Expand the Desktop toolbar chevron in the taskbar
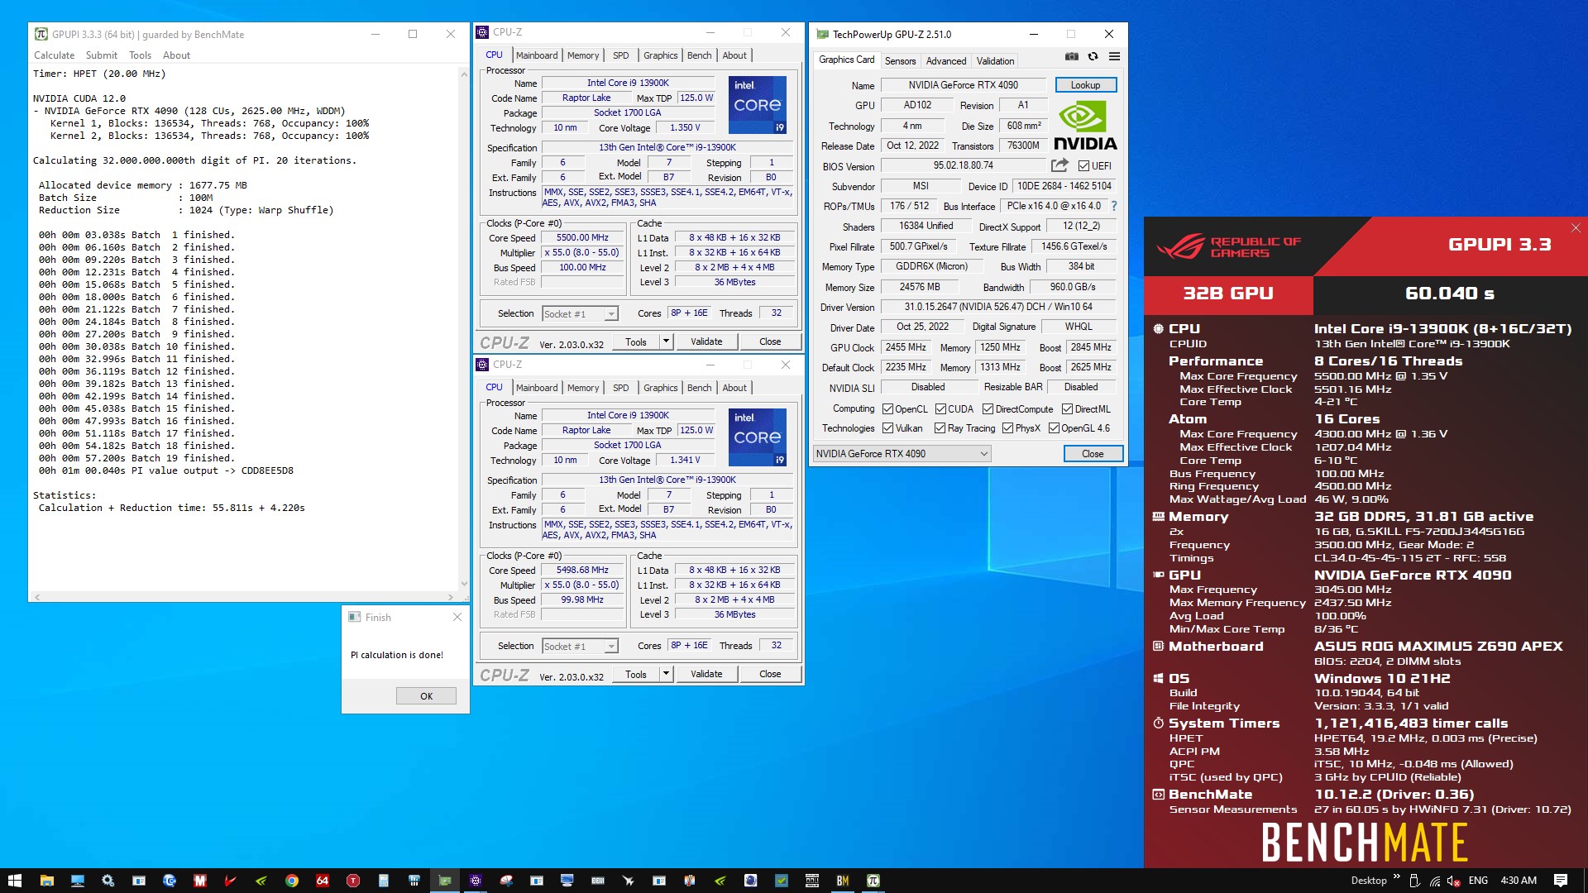The image size is (1588, 893). [x=1397, y=878]
